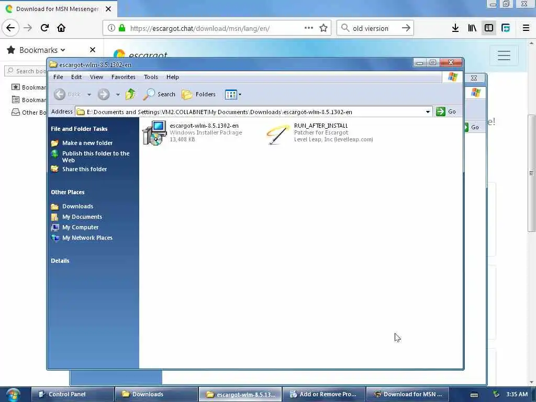
Task: Go to My Documents in Other Places
Action: click(82, 217)
